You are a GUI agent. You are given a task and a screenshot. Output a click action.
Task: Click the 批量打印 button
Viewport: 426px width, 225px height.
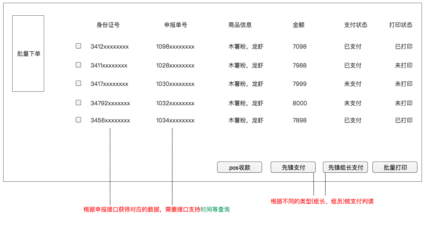395,167
